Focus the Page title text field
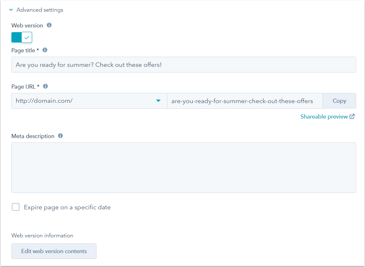365x267 pixels. pos(183,65)
